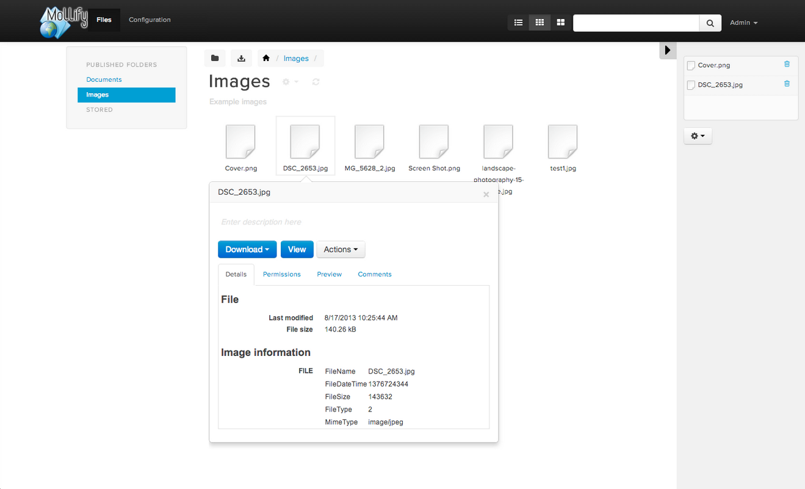
Task: Switch to the Comments tab
Action: click(375, 274)
